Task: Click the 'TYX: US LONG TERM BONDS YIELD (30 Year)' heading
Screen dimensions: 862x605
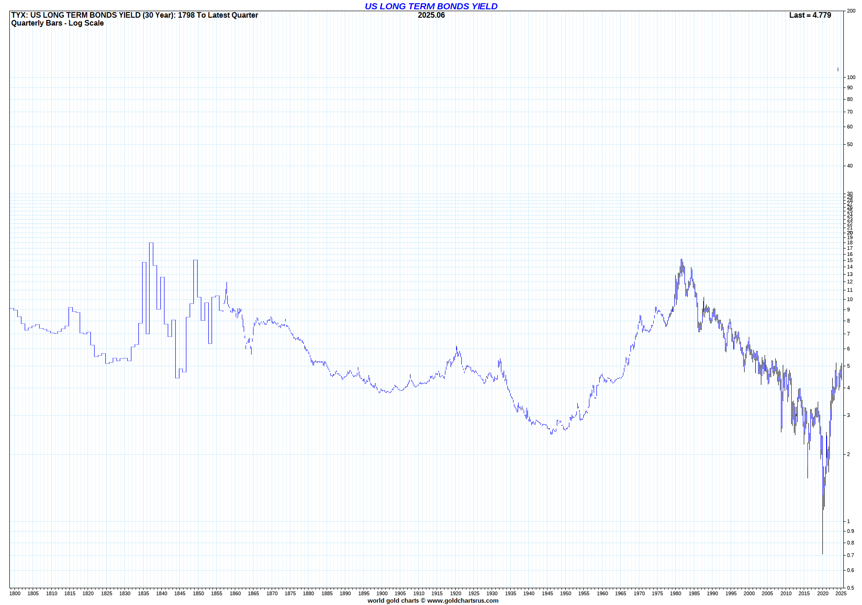Action: pos(93,15)
